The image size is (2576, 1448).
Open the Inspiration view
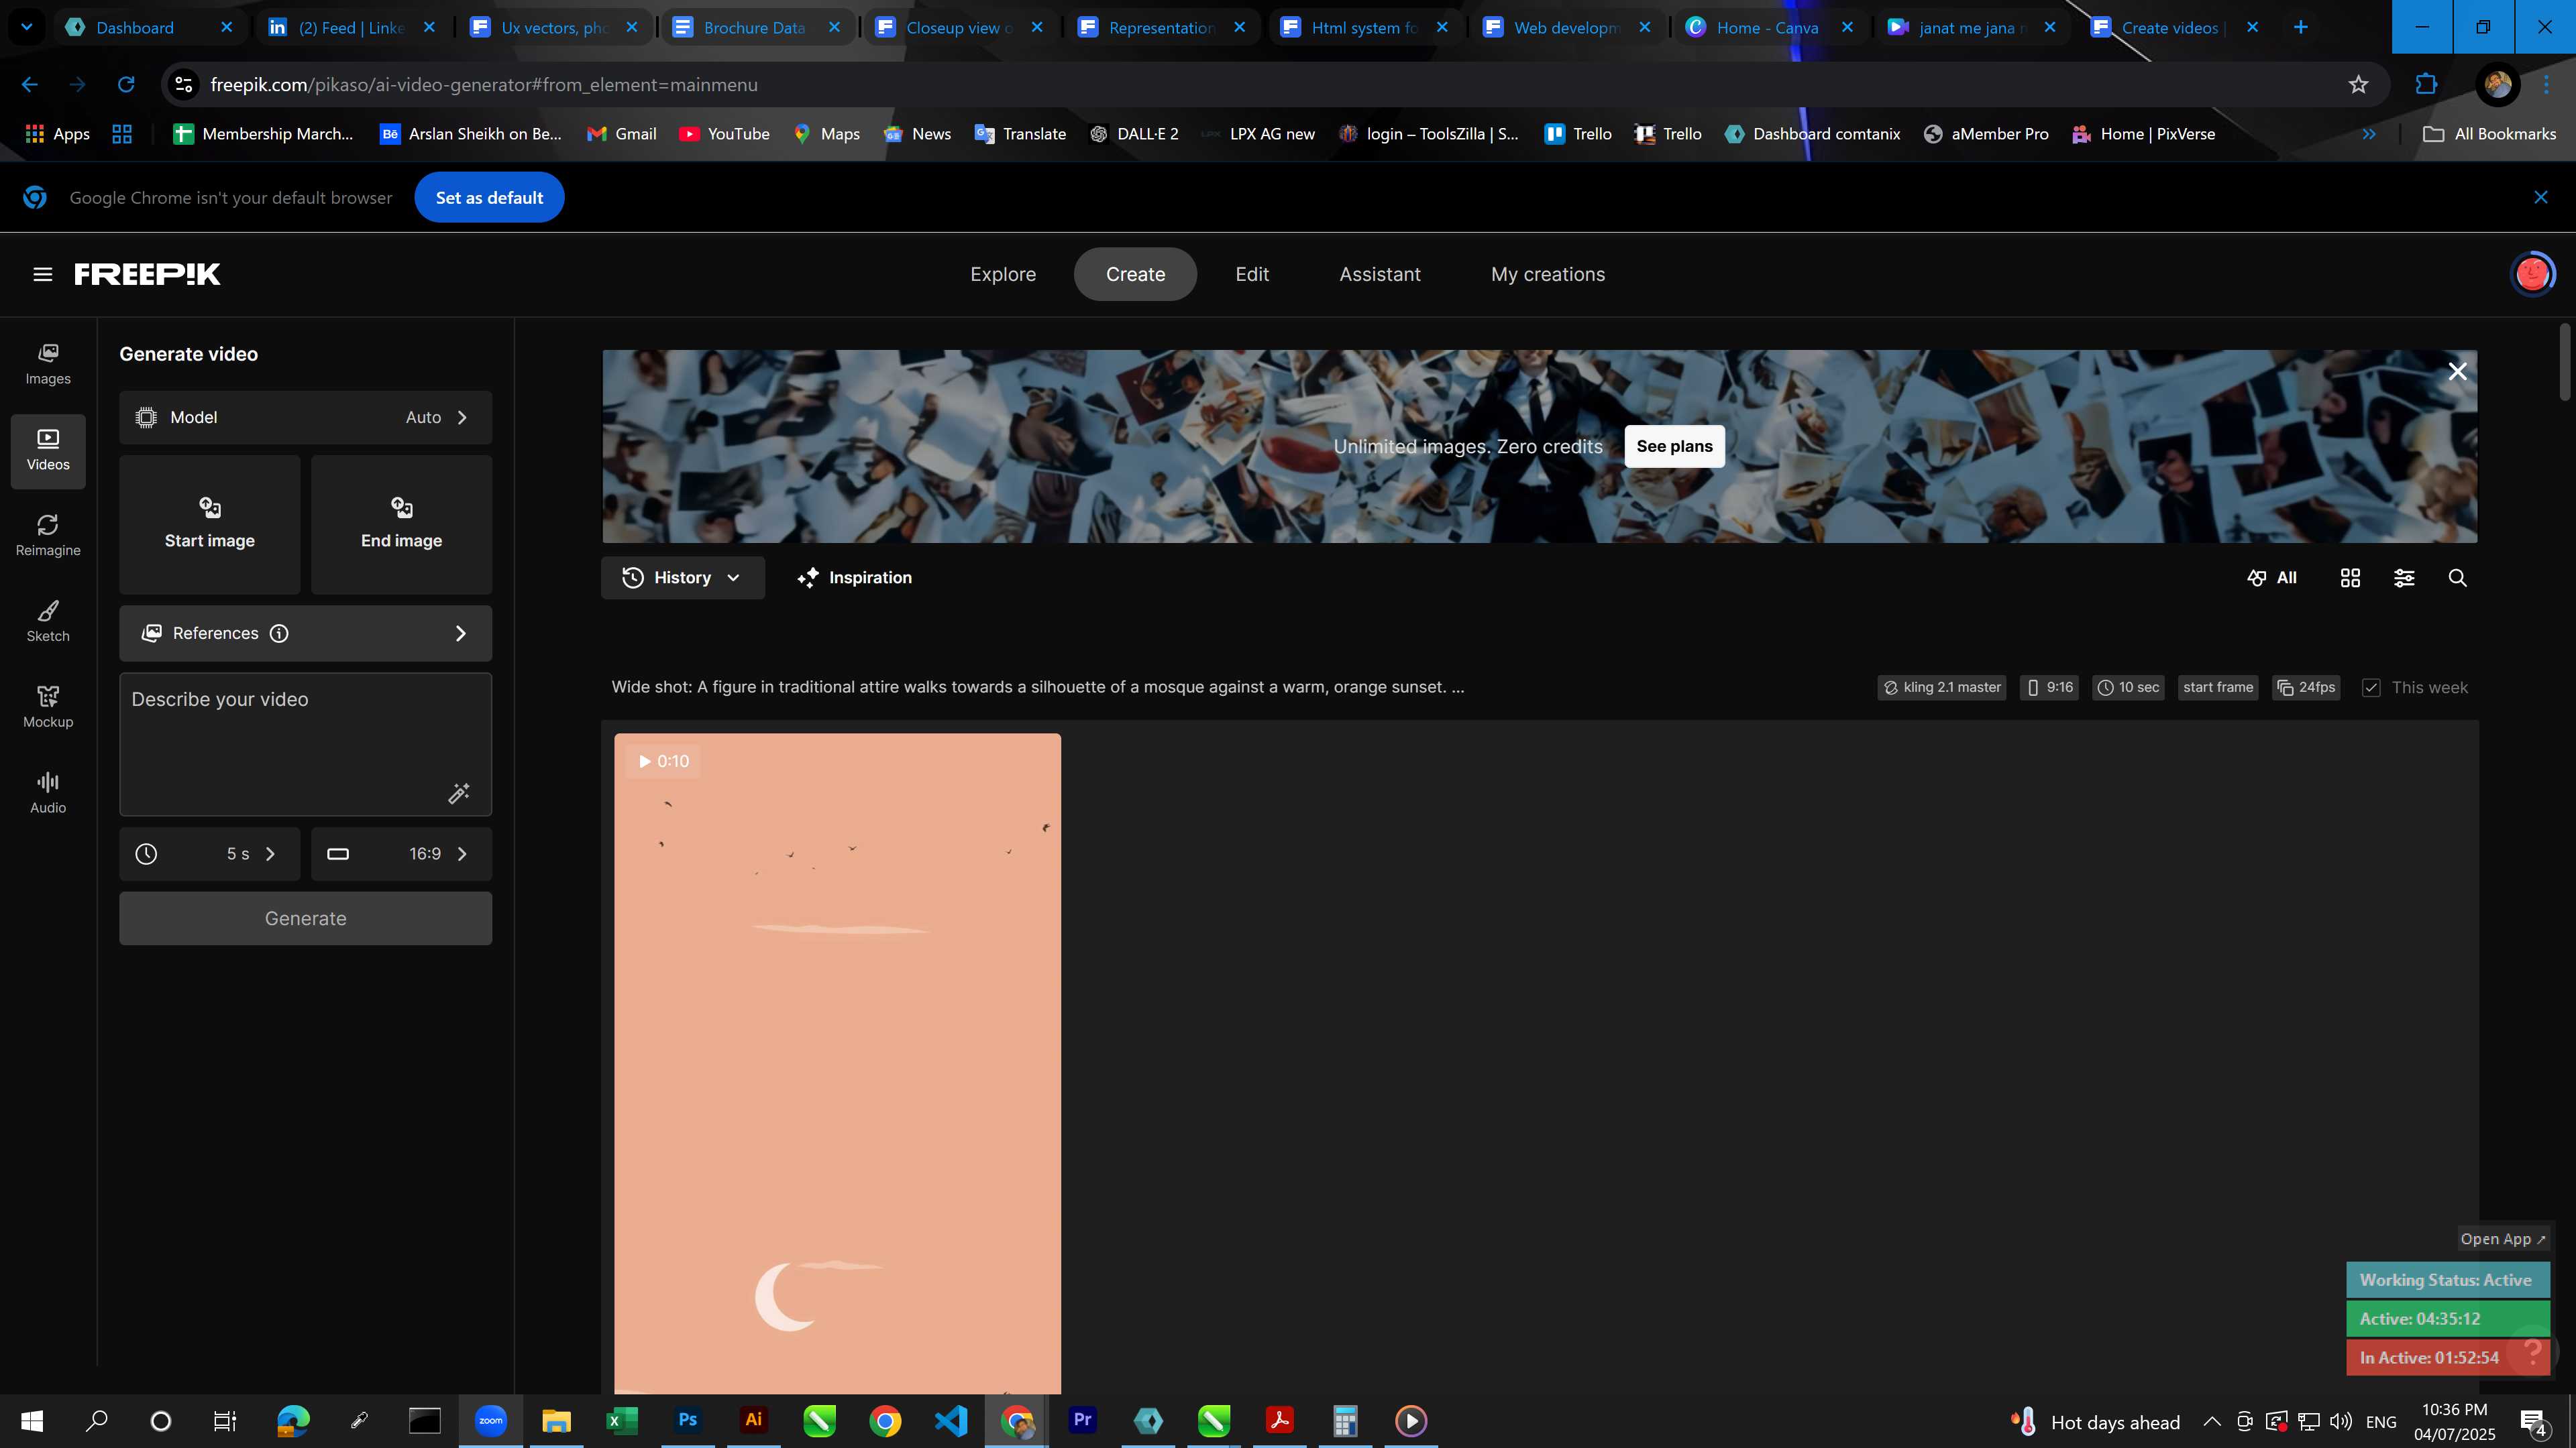click(x=854, y=578)
